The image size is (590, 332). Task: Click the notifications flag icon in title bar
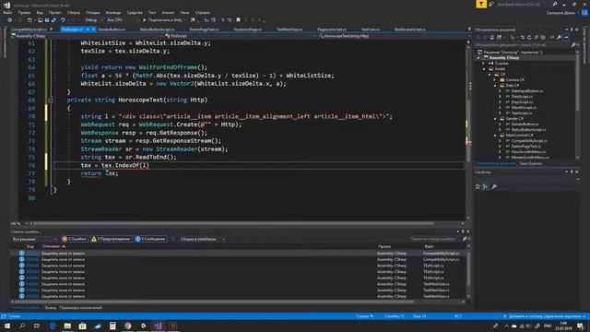click(x=481, y=4)
